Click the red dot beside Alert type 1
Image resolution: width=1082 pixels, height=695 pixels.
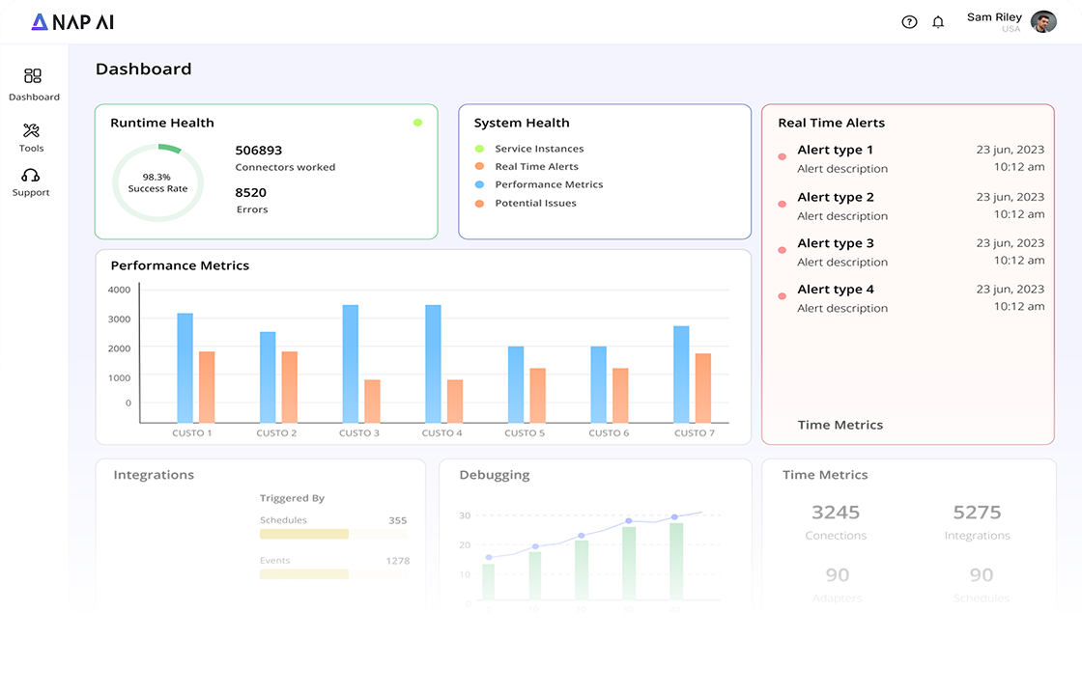(x=782, y=157)
